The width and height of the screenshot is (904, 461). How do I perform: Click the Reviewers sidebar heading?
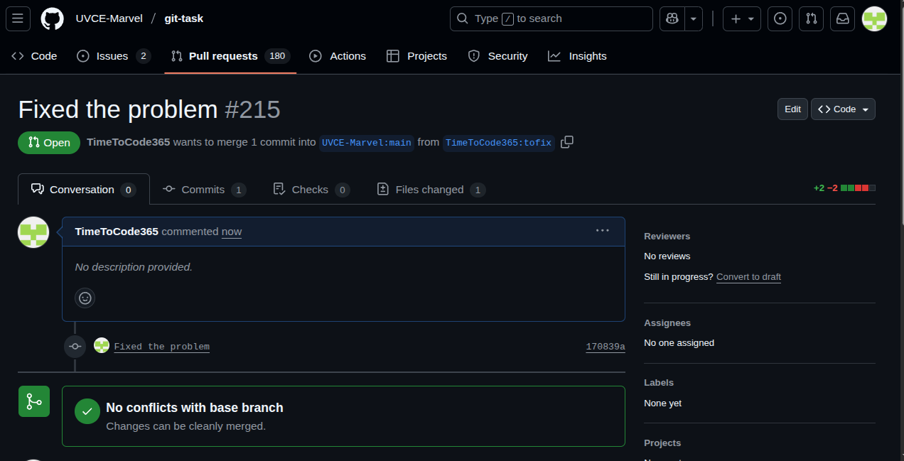[x=667, y=237]
